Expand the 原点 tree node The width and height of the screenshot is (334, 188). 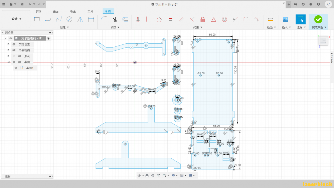[8, 56]
